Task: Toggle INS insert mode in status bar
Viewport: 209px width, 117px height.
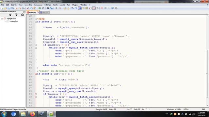Action: click(x=203, y=109)
